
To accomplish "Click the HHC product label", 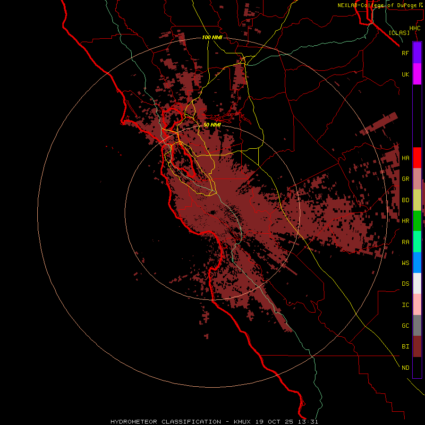I will click(x=415, y=28).
